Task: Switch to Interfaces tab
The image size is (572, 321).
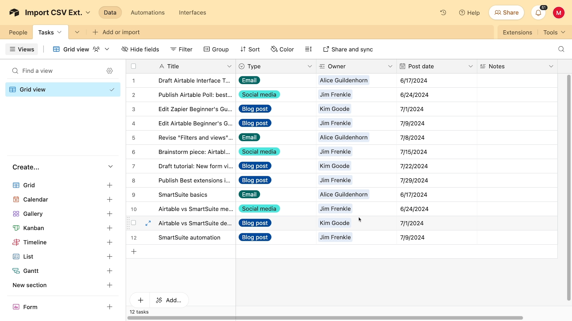Action: pyautogui.click(x=192, y=12)
